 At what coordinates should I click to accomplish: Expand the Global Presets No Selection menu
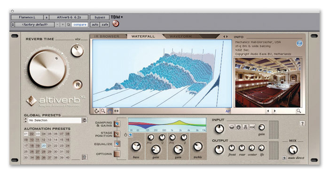coord(53,120)
